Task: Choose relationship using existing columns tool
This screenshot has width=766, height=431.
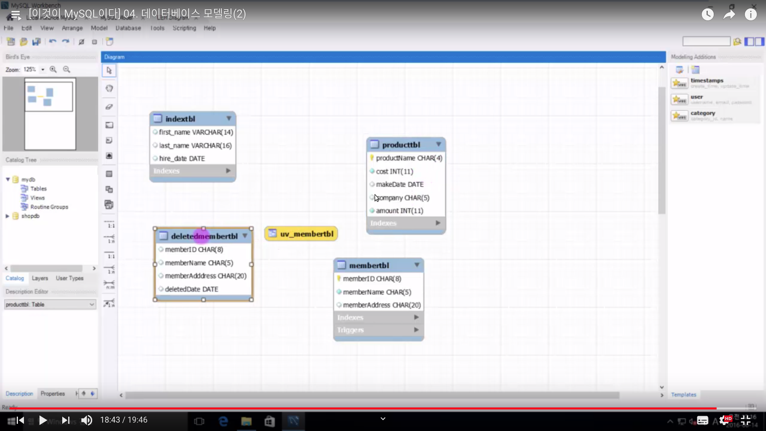Action: (109, 303)
